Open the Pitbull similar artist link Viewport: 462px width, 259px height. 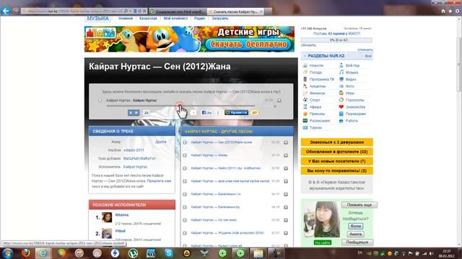click(x=121, y=231)
